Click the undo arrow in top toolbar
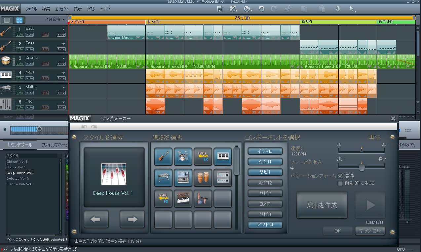This screenshot has height=252, width=421. pyautogui.click(x=261, y=9)
